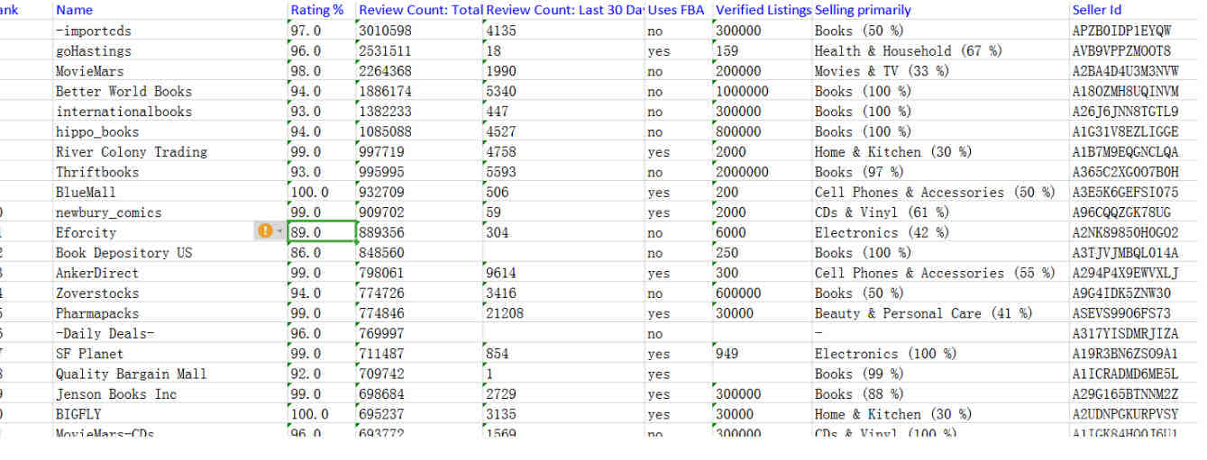This screenshot has width=1207, height=460.
Task: Select the Quality Bargain Mall cell
Action: pos(131,374)
